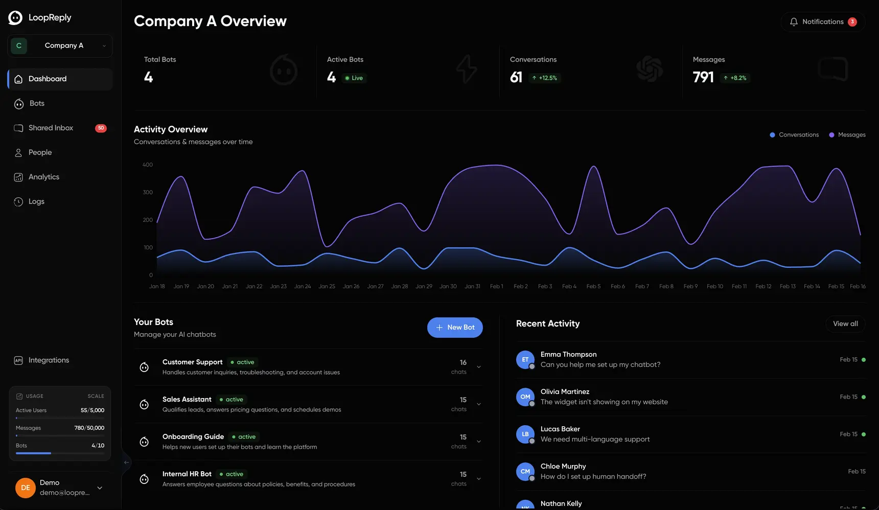879x510 pixels.
Task: Open the Analytics panel icon
Action: coord(18,177)
